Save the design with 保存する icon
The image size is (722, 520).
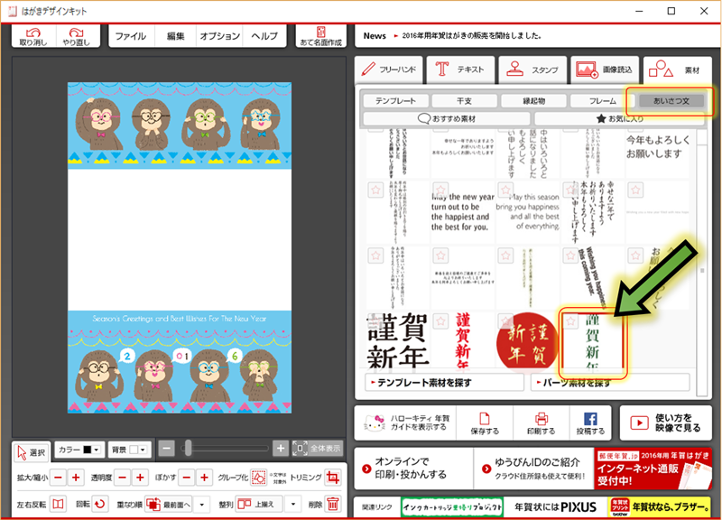485,422
